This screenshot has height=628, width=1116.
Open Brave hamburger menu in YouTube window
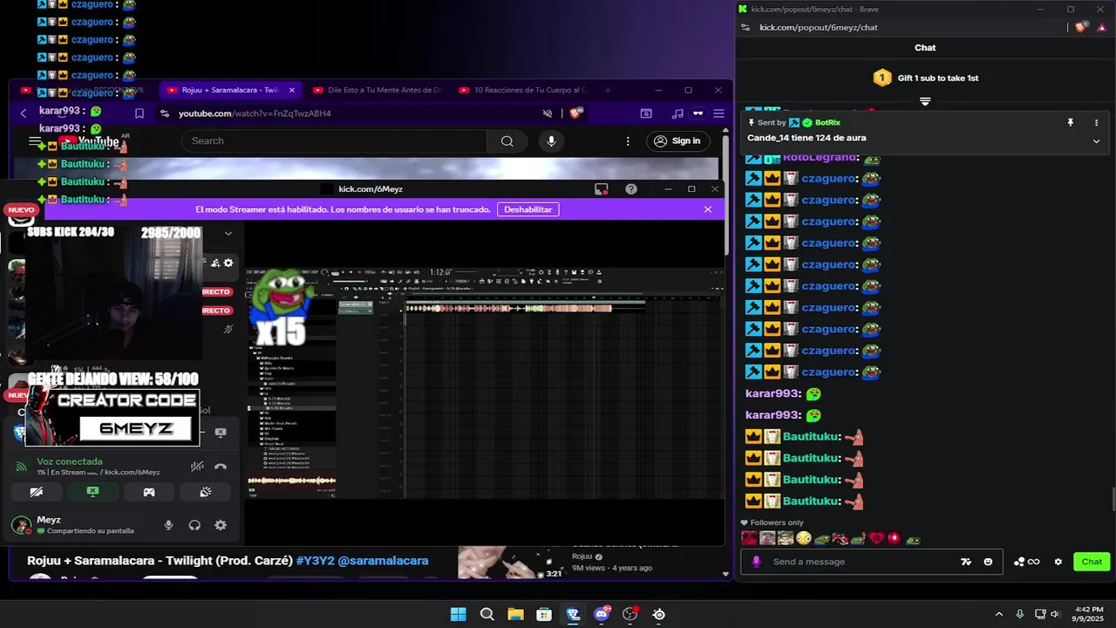click(718, 113)
